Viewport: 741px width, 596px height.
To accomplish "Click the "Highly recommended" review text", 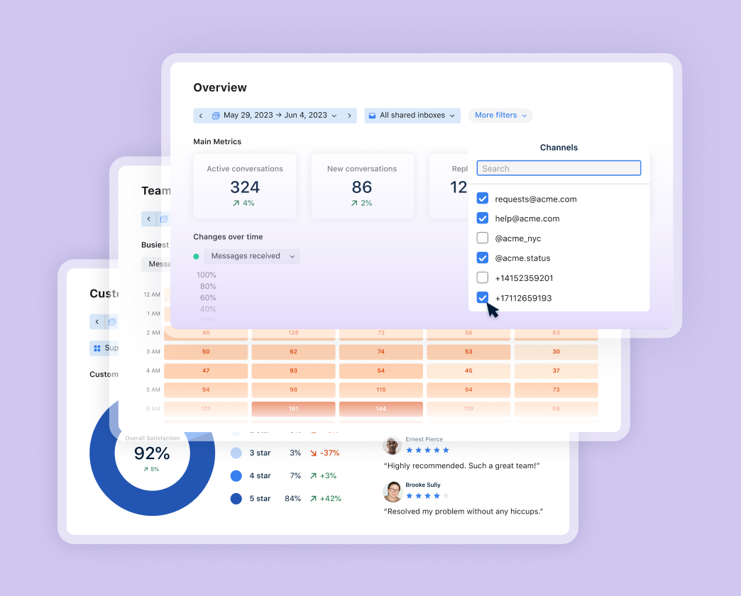I will (x=462, y=466).
